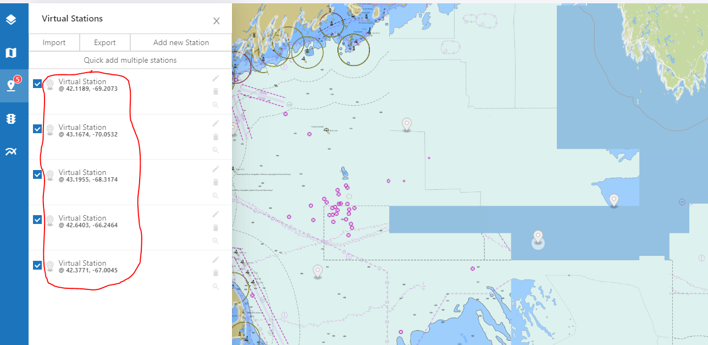Toggle checkbox for station 42.3771, -67.0045
The width and height of the screenshot is (708, 345).
pos(37,265)
